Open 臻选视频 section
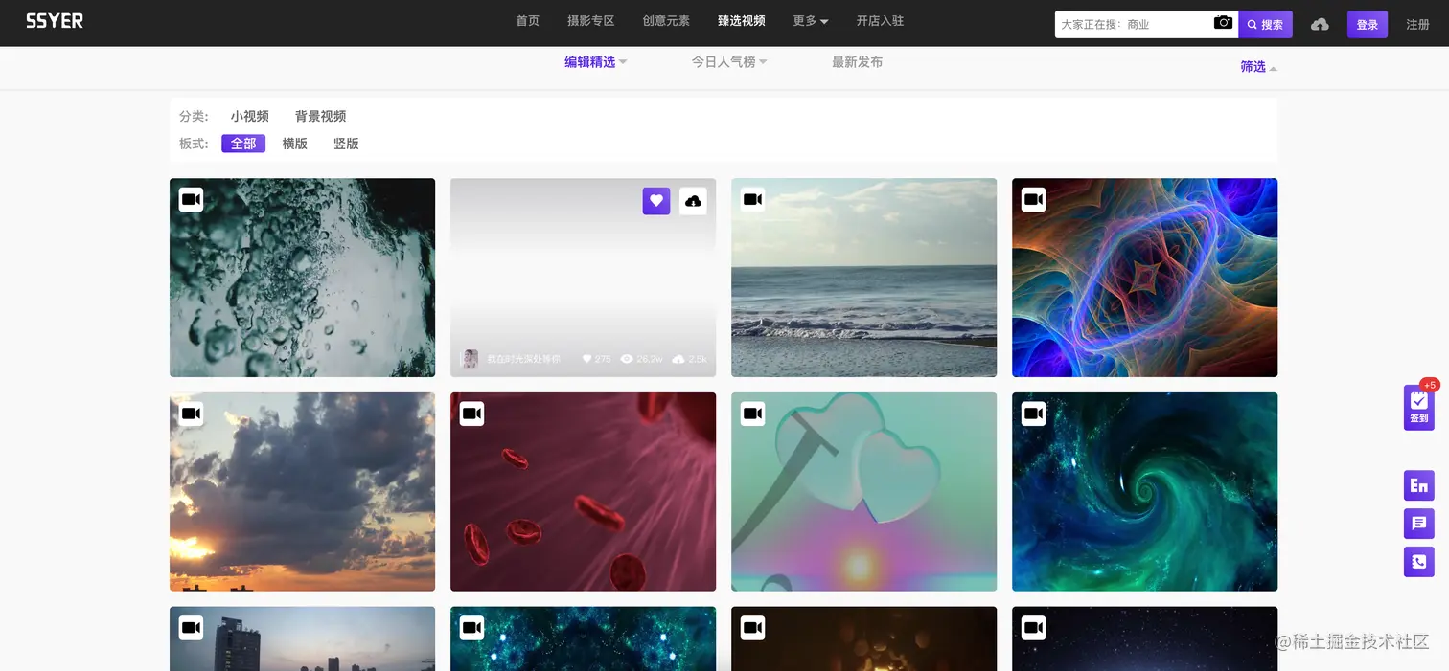1449x671 pixels. 742,21
